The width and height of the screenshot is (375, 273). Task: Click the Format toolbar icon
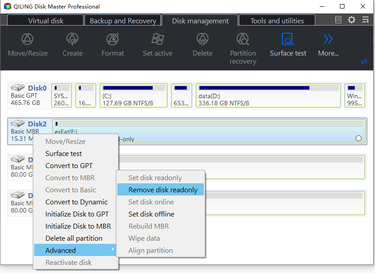[113, 39]
